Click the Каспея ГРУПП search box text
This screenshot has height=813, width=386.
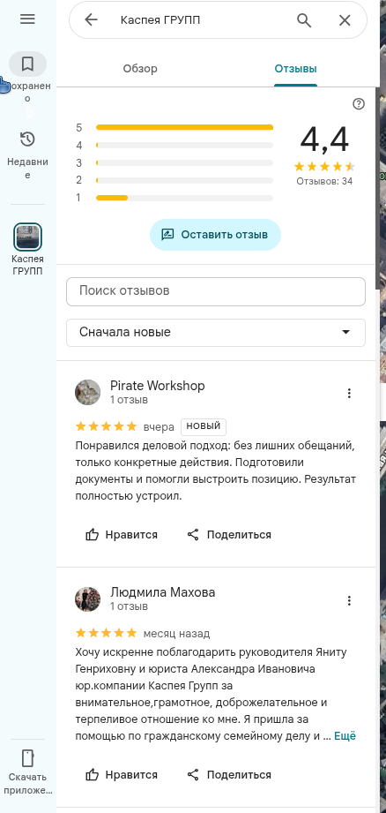pyautogui.click(x=160, y=20)
